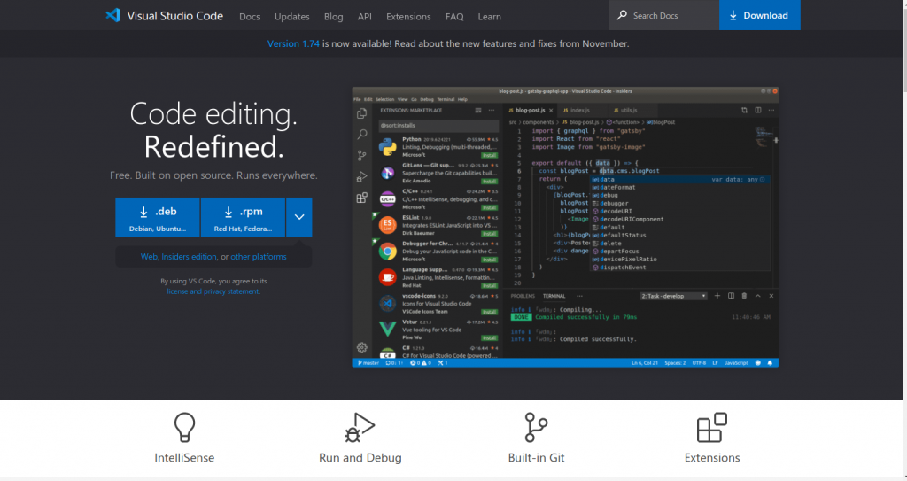Screen dimensions: 907x481
Task: Go to the Blog page
Action: click(333, 17)
